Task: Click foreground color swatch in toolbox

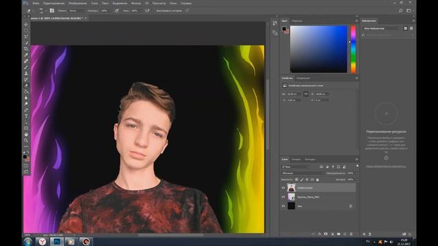Action: click(25, 156)
